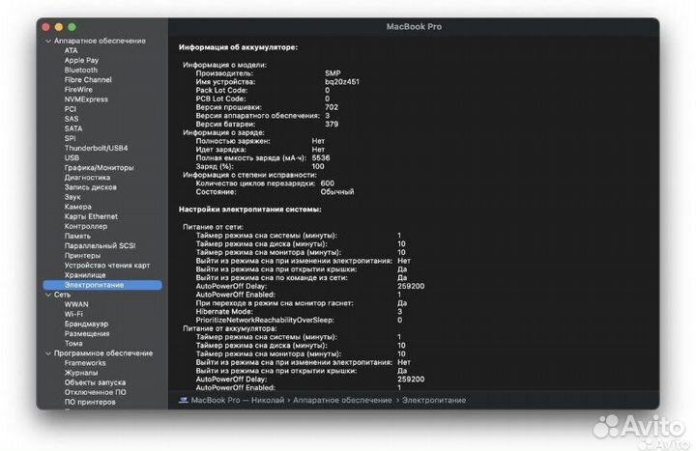
Task: Select Звук in sidebar
Action: [72, 197]
